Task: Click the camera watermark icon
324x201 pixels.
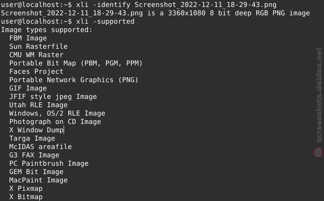Action: click(318, 153)
